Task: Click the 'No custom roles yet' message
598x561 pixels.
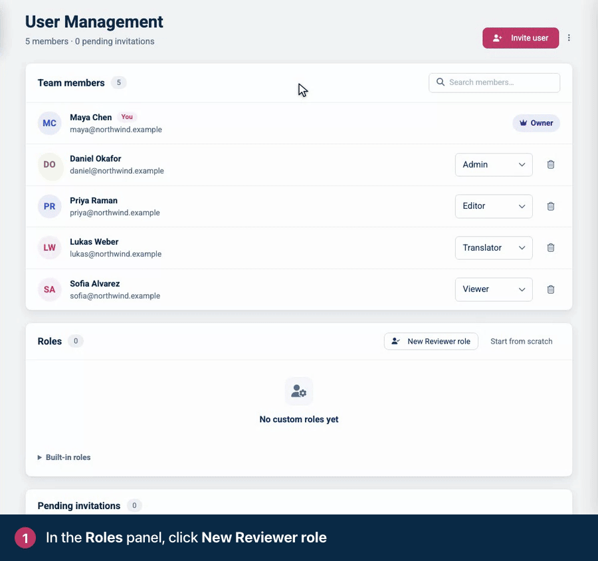Action: tap(298, 419)
